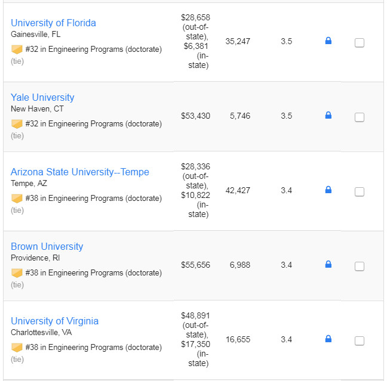Click the ranking badge icon for Arizona State
The width and height of the screenshot is (387, 381).
(x=17, y=199)
